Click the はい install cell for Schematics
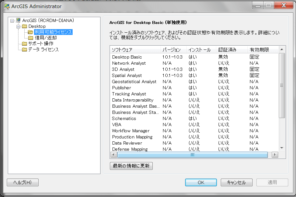 (193, 118)
